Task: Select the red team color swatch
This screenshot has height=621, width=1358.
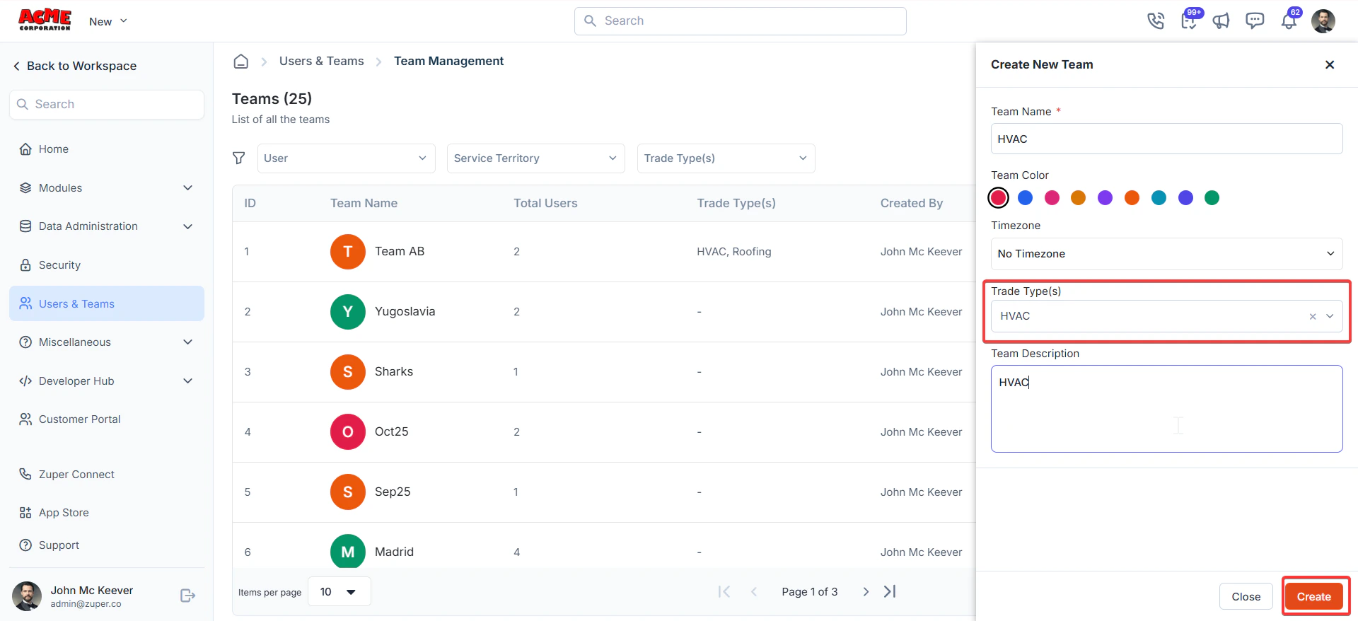Action: (x=999, y=198)
